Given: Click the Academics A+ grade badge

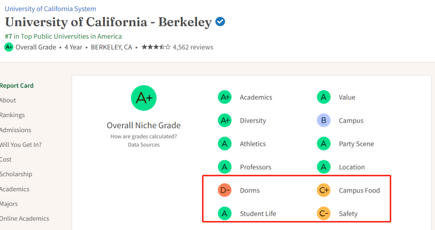Looking at the screenshot, I should click(225, 97).
